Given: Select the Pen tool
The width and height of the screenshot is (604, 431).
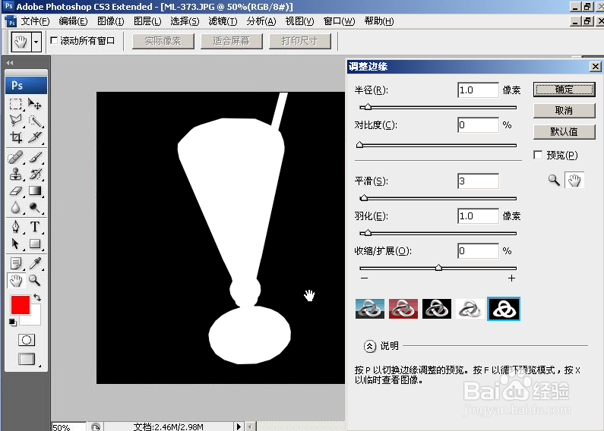Looking at the screenshot, I should click(15, 227).
